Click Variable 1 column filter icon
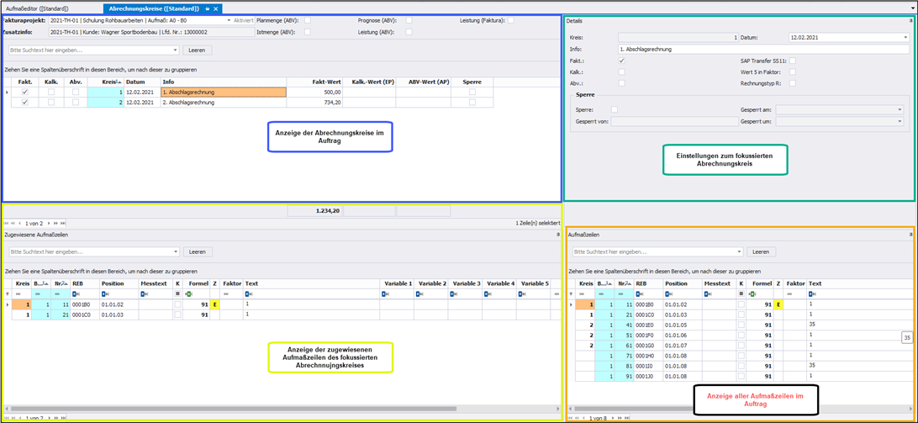The width and height of the screenshot is (918, 423). (385, 294)
